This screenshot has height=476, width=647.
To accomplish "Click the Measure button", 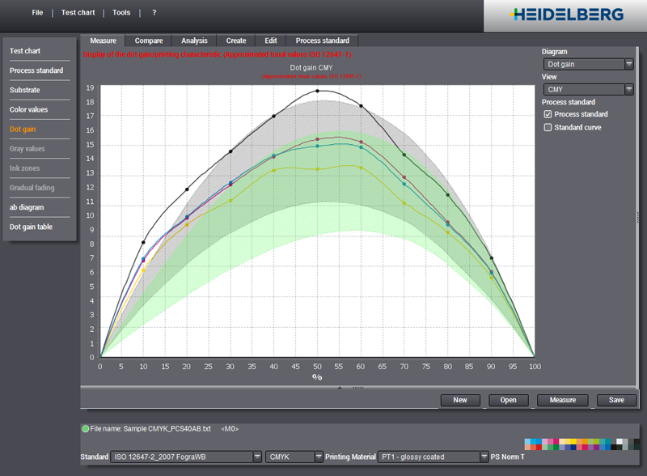I will (x=562, y=400).
